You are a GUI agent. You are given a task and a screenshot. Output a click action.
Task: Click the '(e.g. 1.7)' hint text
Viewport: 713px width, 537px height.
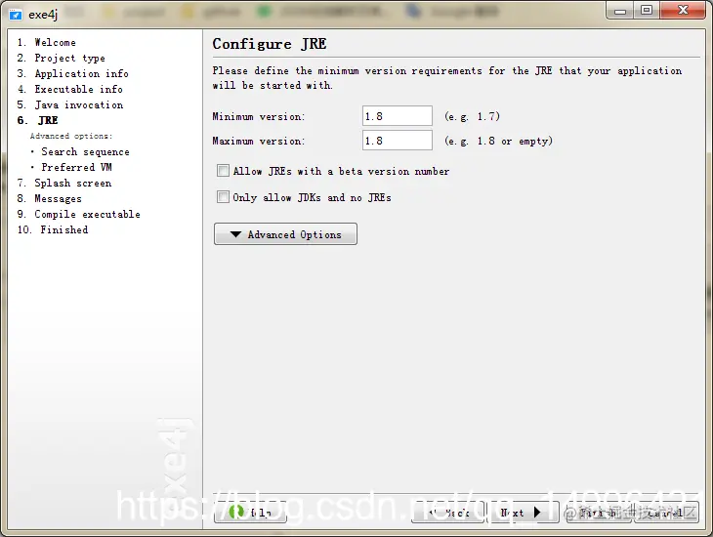point(472,117)
